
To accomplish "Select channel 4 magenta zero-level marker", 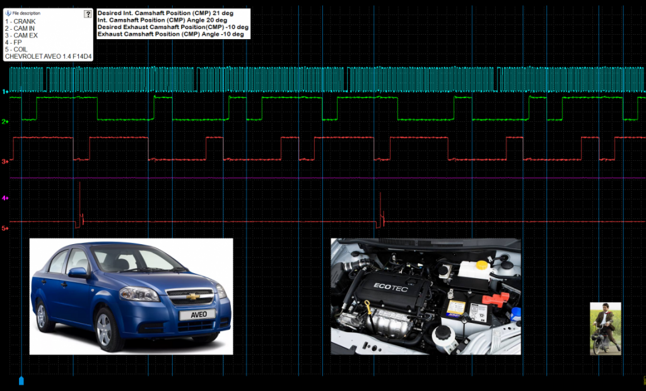I will pos(5,198).
